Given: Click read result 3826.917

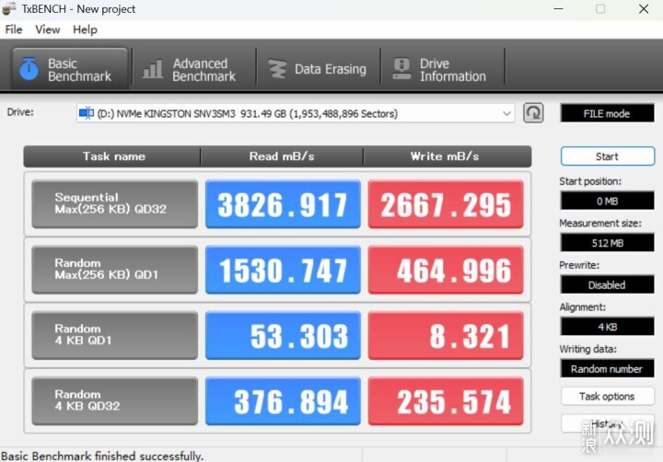Looking at the screenshot, I should [283, 203].
